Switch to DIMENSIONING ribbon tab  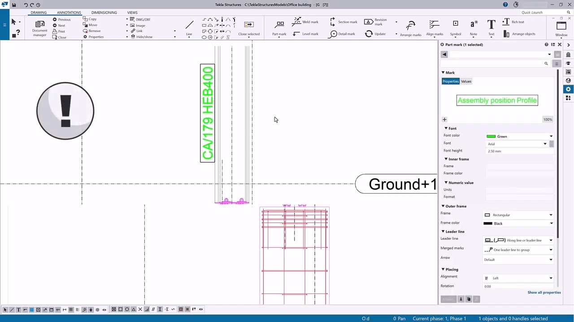coord(104,13)
